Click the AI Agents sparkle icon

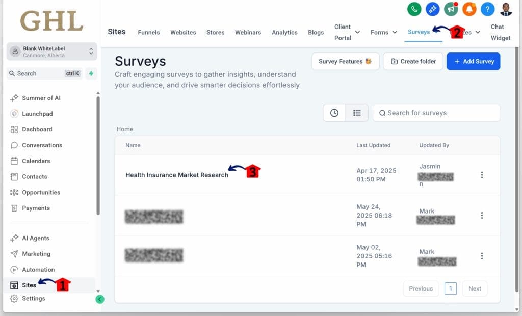click(14, 238)
